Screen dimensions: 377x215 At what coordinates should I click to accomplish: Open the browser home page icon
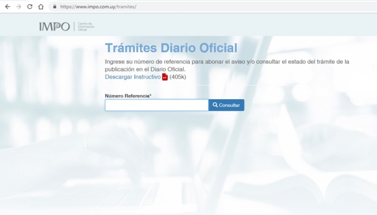(41, 6)
